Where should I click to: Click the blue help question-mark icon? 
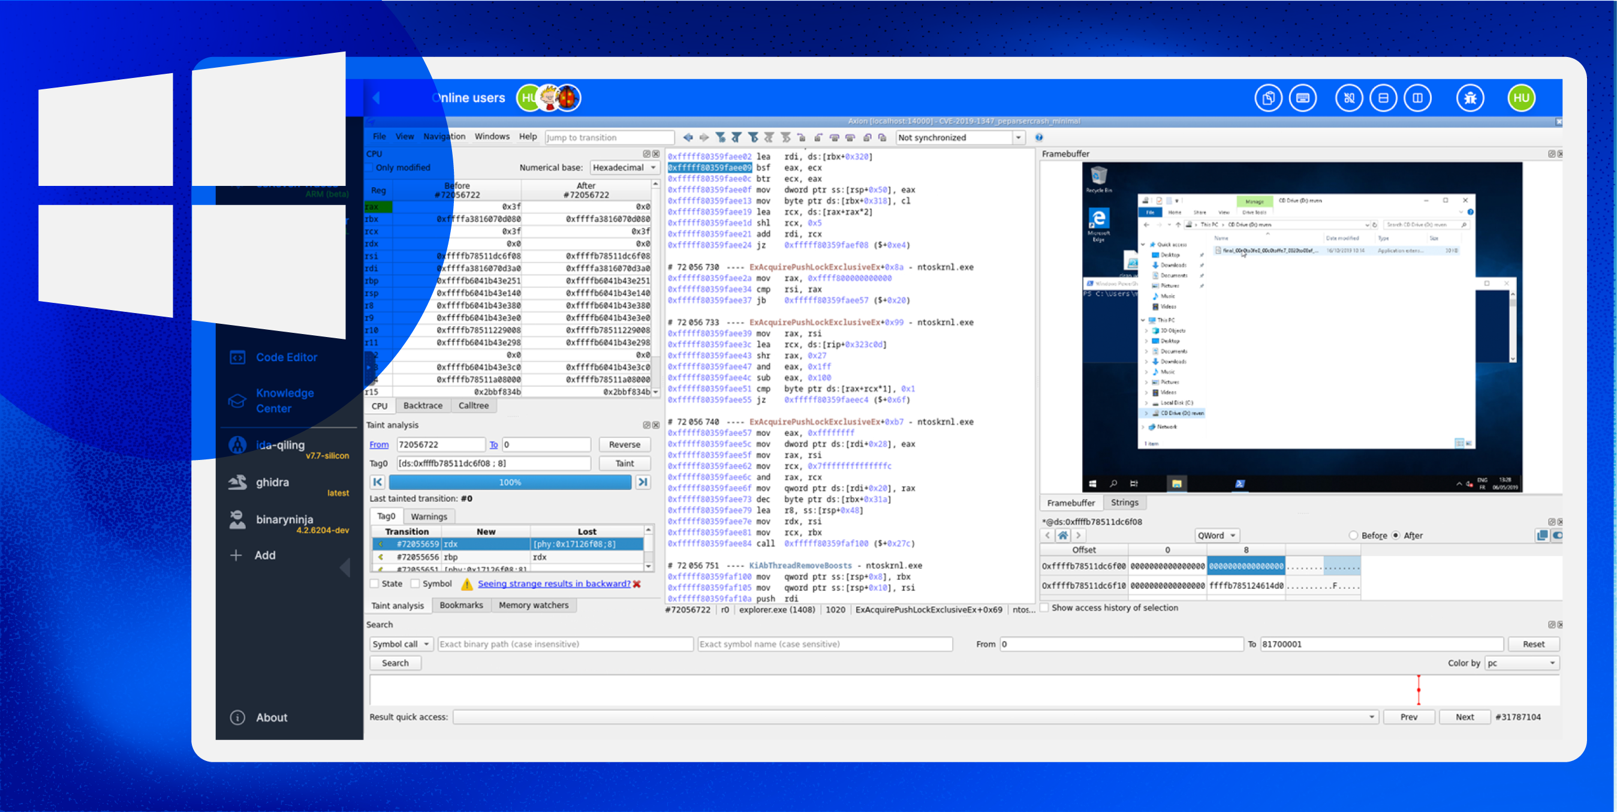(1039, 137)
